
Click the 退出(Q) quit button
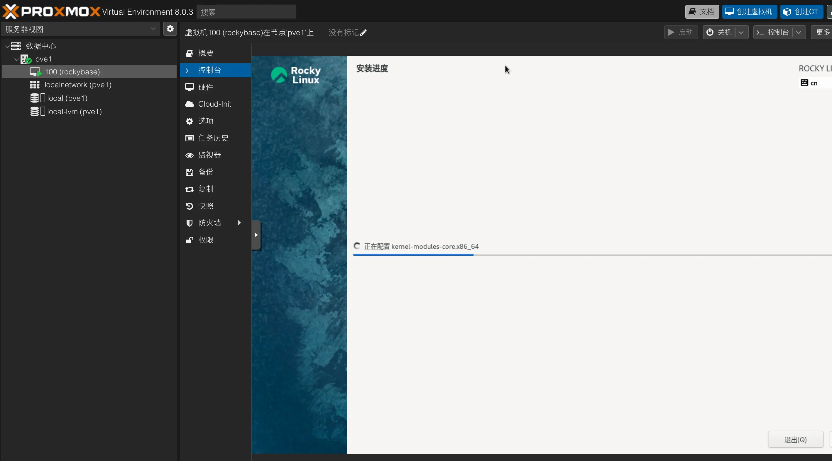click(795, 439)
